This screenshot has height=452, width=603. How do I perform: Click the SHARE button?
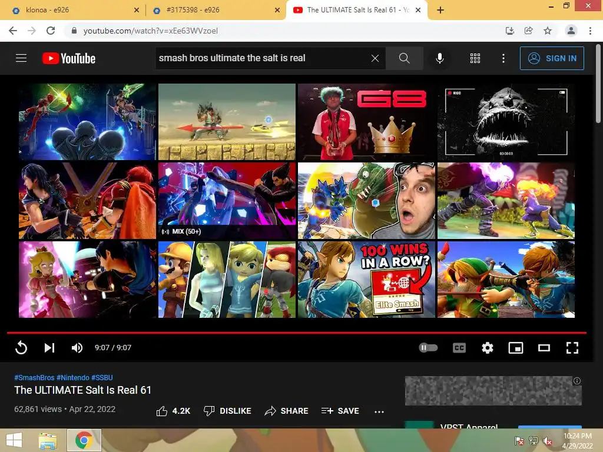(x=287, y=411)
